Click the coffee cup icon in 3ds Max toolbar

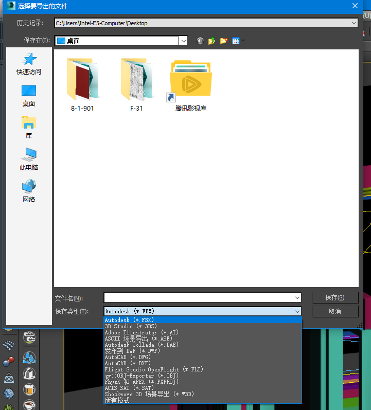[29, 405]
